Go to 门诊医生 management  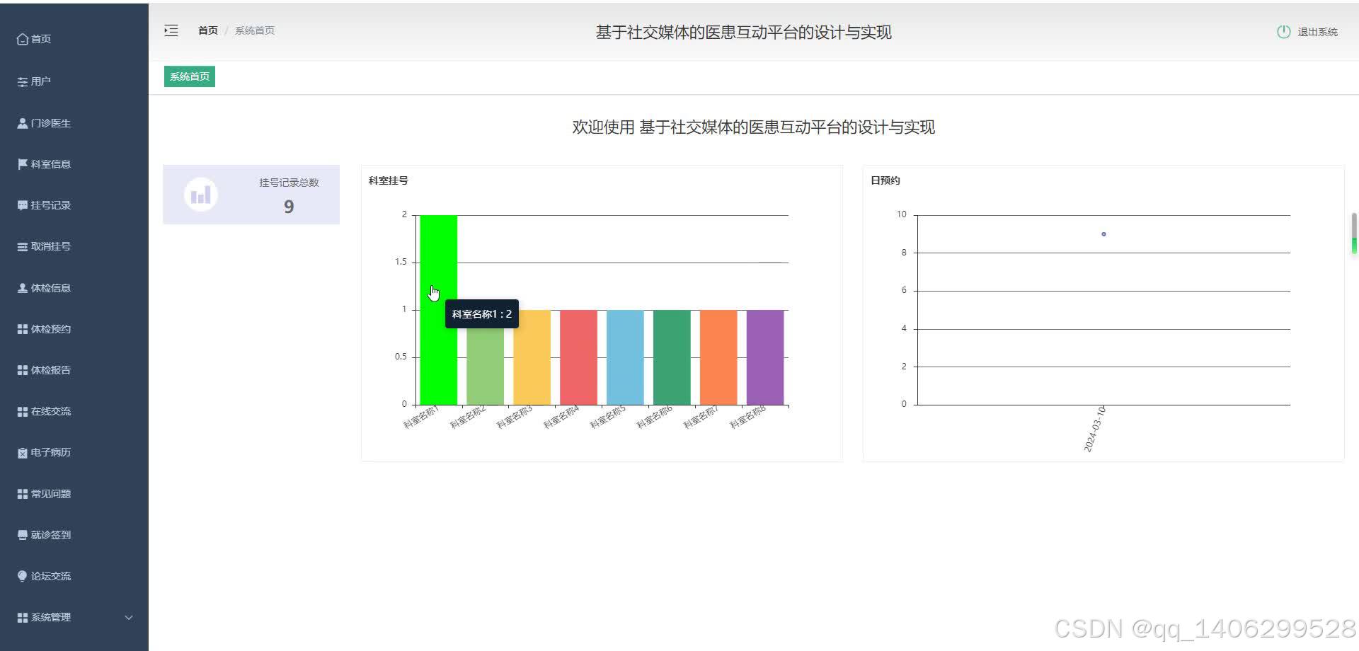[51, 123]
